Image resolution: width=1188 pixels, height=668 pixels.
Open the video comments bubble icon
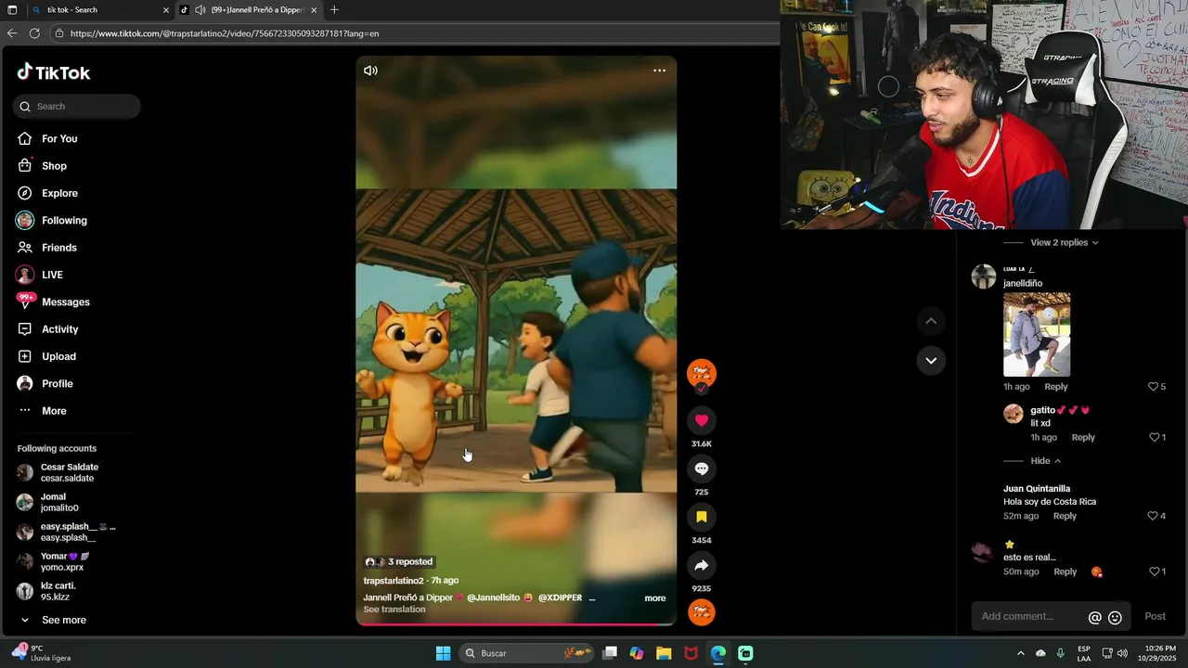[x=702, y=469]
